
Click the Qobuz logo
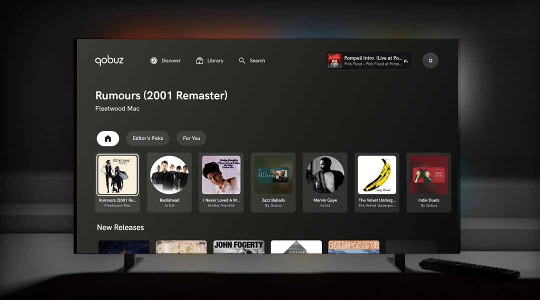(x=109, y=60)
